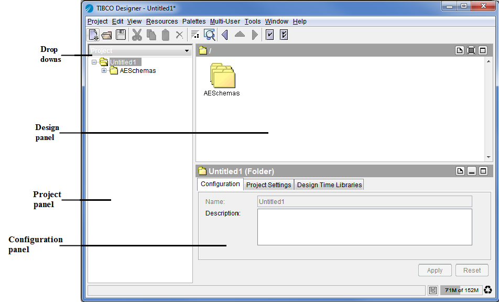Click the Name input field
499x302 pixels.
click(x=364, y=201)
